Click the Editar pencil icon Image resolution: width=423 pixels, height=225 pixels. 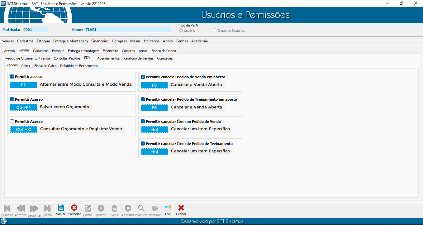[x=88, y=208]
